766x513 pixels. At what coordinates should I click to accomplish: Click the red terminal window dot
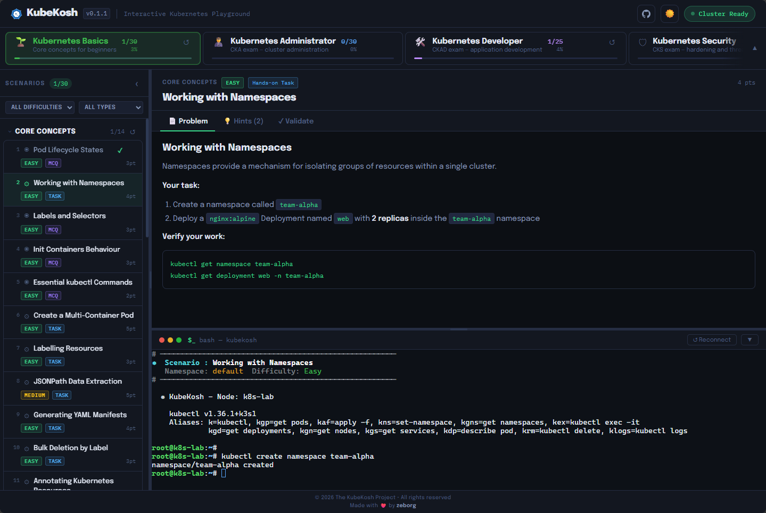point(162,340)
